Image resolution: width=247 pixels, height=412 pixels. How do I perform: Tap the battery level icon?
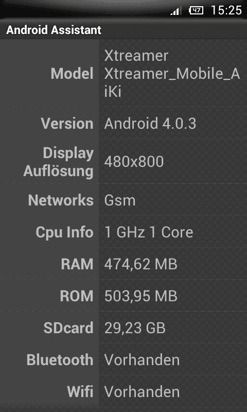tap(197, 11)
